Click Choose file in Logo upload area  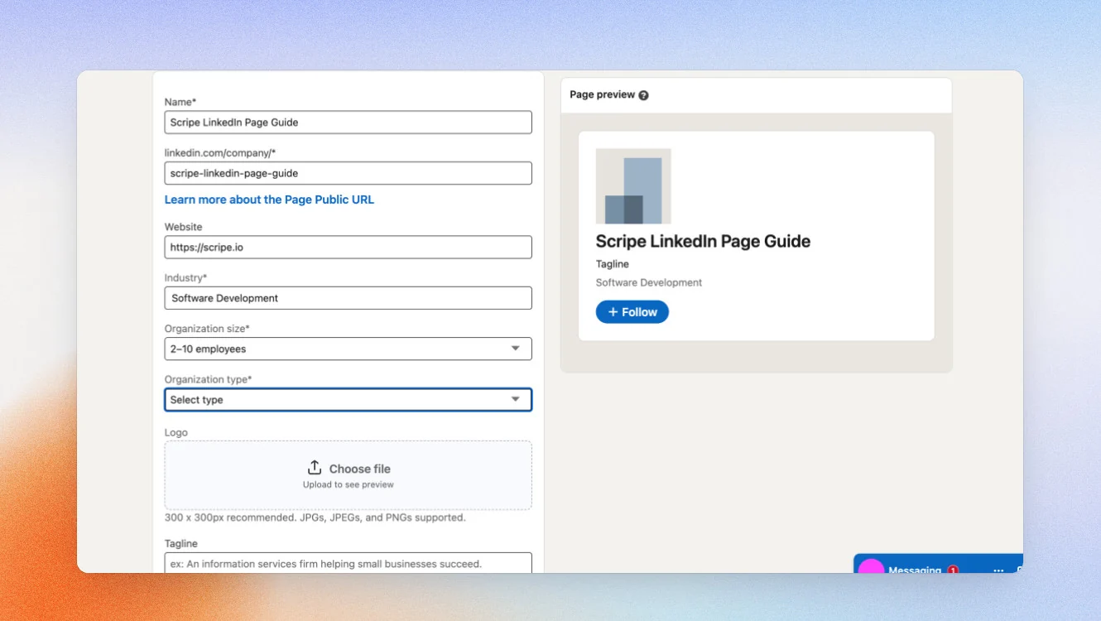(x=359, y=469)
